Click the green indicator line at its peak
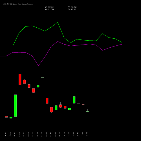Screen dimensions: 141x141 [x=58, y=22]
